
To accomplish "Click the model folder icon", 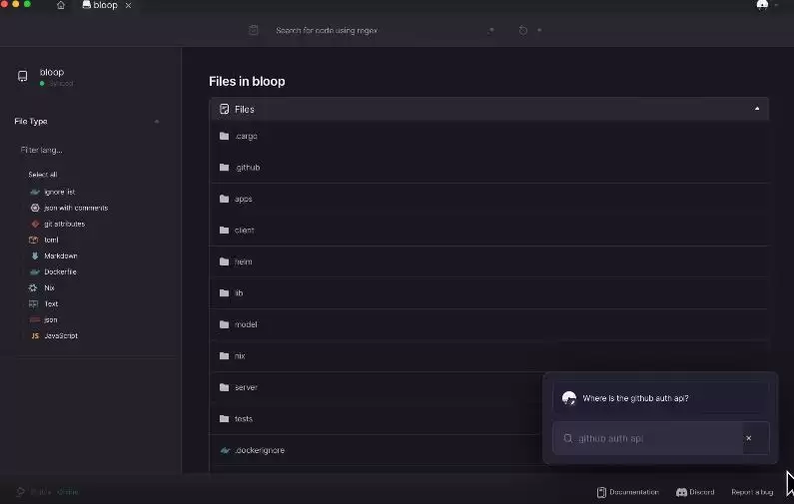I will 225,324.
